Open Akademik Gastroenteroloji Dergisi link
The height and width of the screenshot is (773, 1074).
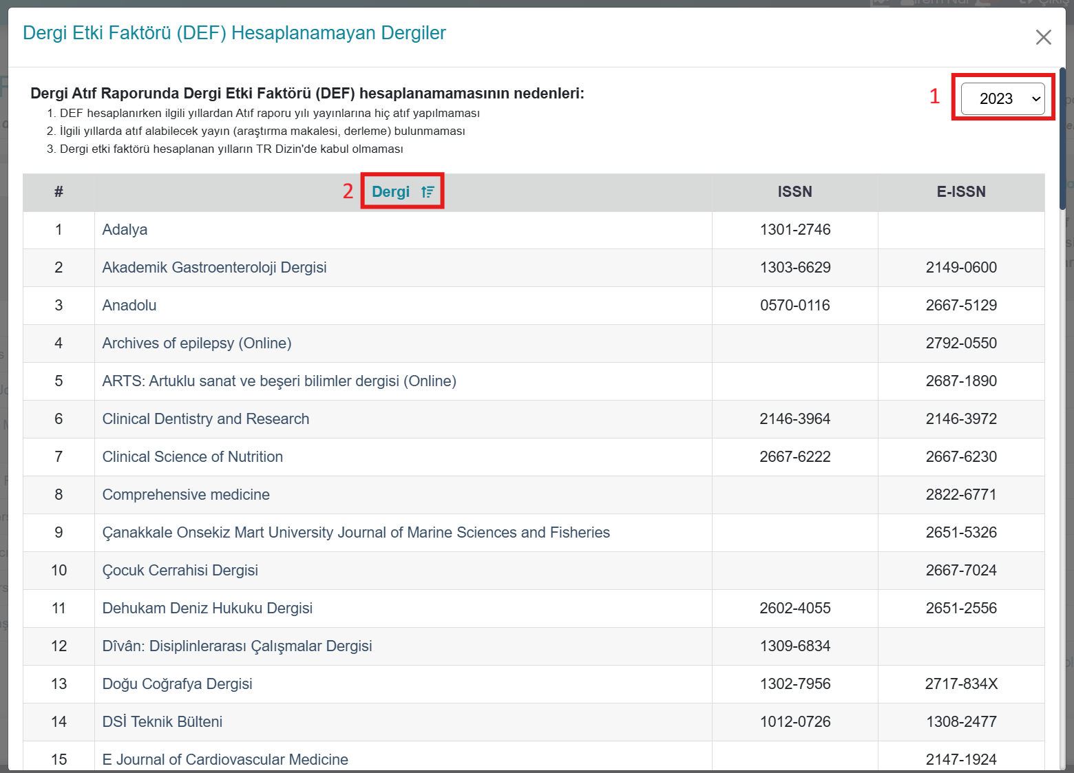pos(214,268)
